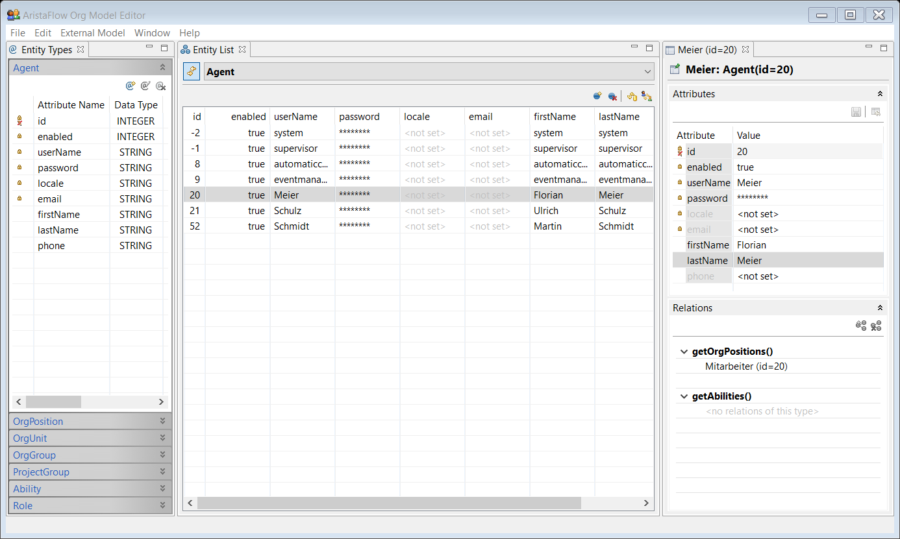Open the File menu

[18, 33]
